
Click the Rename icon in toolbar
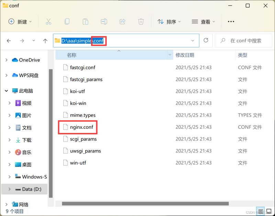coord(104,22)
